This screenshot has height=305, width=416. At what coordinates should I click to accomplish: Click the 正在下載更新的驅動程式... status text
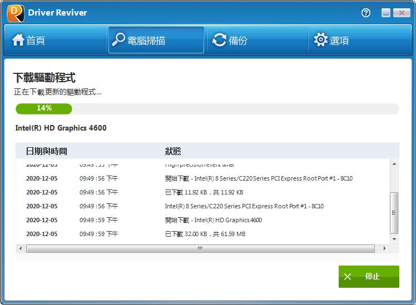click(x=58, y=92)
